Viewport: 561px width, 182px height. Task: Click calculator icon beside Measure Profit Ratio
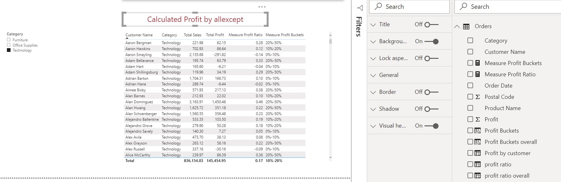point(477,74)
